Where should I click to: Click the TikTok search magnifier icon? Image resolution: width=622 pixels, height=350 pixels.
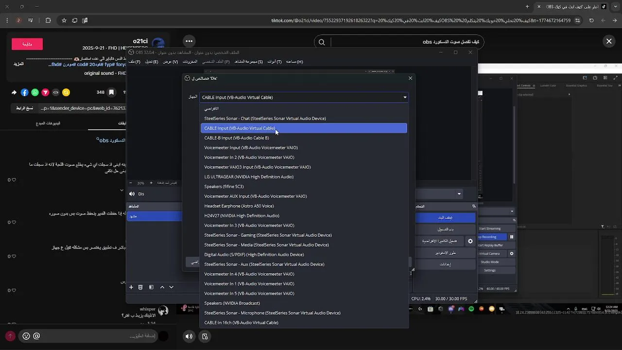[322, 42]
